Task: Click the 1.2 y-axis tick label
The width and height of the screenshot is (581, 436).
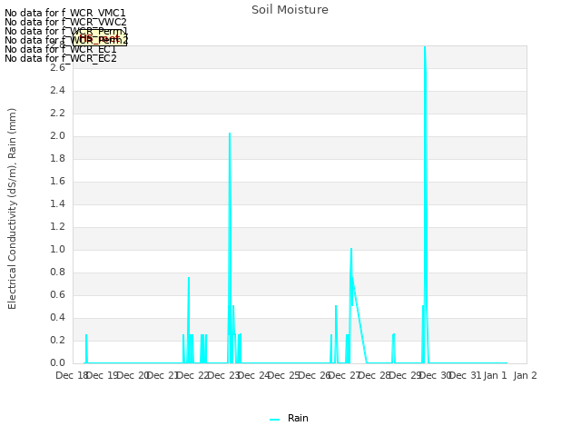Action: (57, 227)
